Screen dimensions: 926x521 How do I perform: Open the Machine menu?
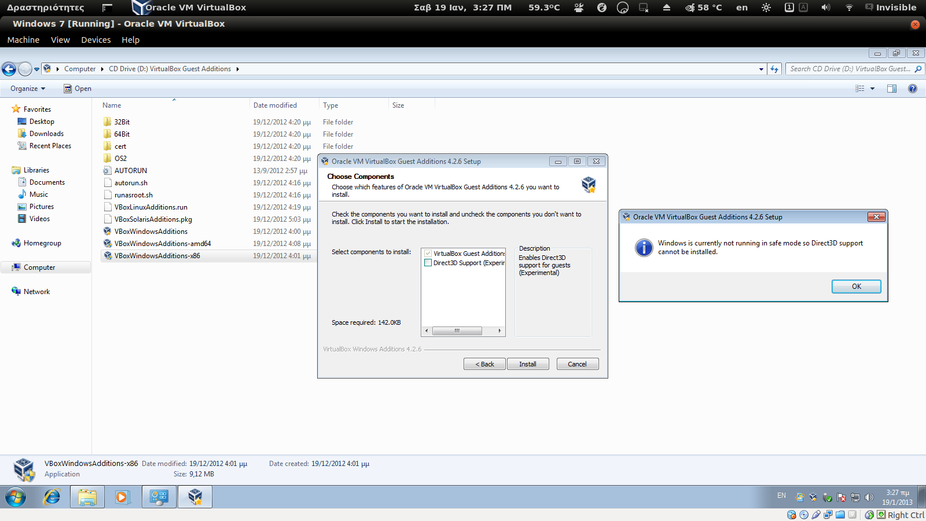click(x=23, y=40)
